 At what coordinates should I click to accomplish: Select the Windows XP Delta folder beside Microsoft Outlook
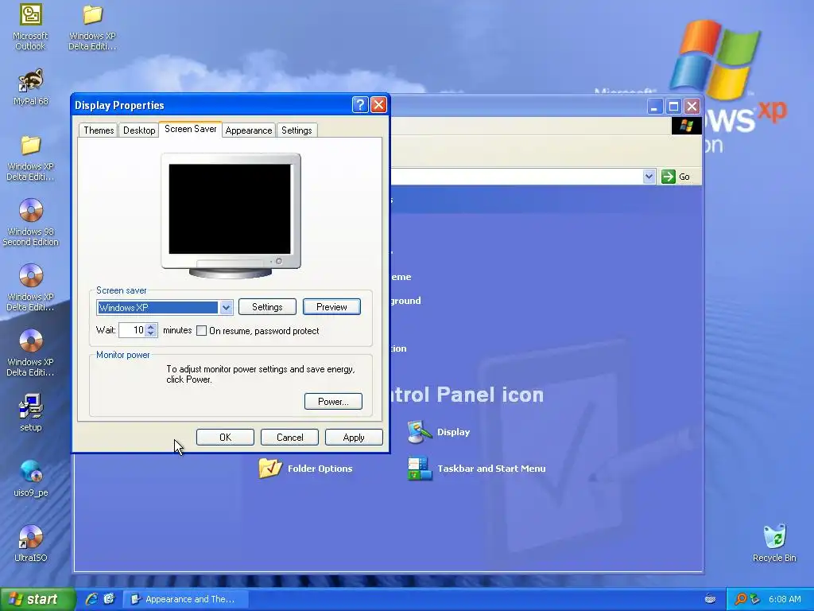pyautogui.click(x=92, y=26)
